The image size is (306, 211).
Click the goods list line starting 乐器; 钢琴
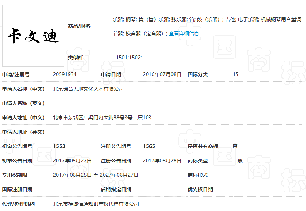click(207, 19)
